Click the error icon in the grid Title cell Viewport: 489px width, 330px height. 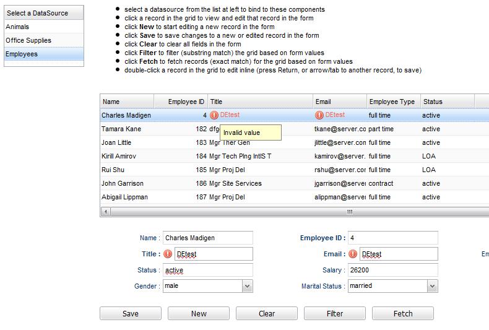click(x=214, y=115)
